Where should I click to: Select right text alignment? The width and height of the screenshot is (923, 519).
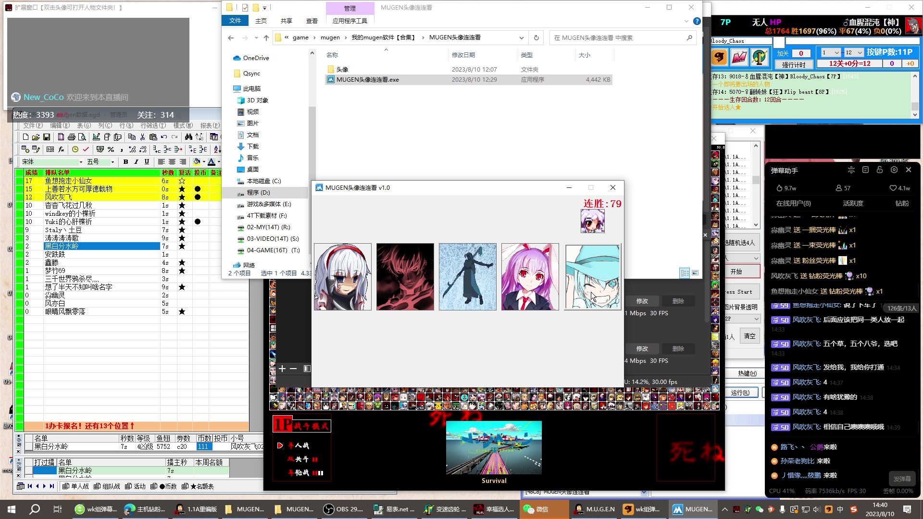[183, 162]
